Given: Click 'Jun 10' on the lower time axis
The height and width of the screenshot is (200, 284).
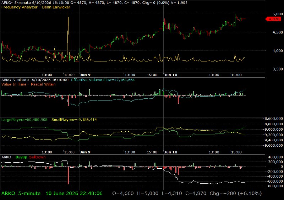Looking at the screenshot, I should (x=171, y=152).
